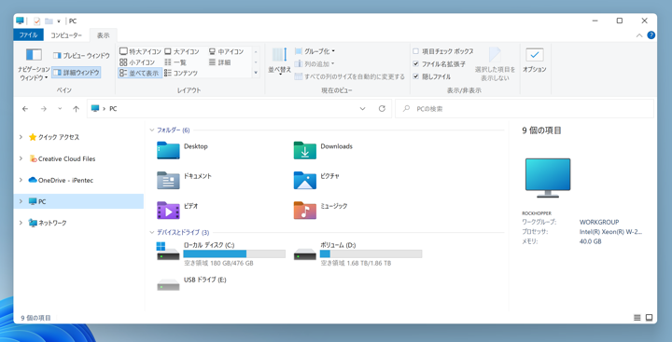
Task: Select the ミュージック folder icon
Action: click(304, 210)
